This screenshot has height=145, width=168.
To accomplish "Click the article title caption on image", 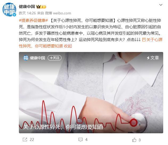I will coord(63,127).
